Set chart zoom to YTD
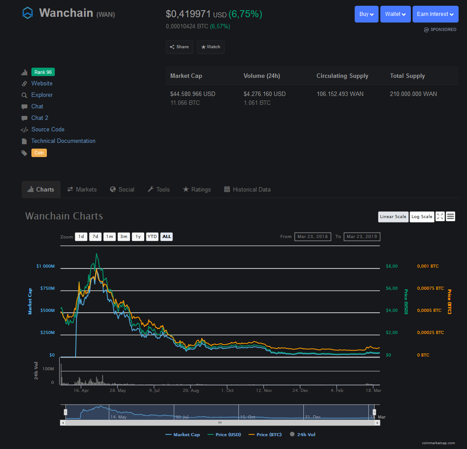Viewport: 467px width, 449px height. tap(152, 237)
